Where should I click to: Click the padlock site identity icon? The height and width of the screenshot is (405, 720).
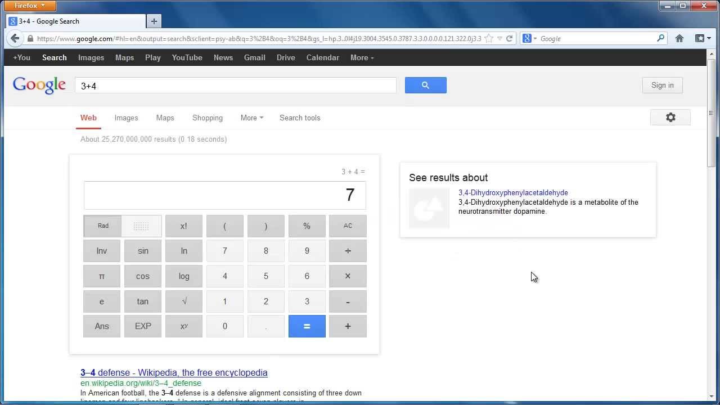tap(30, 39)
